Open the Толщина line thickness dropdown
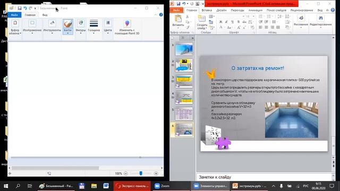 (93, 27)
